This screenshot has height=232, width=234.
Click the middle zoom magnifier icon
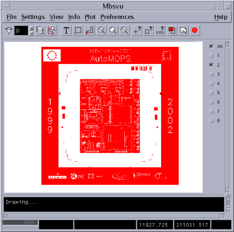coord(113,30)
